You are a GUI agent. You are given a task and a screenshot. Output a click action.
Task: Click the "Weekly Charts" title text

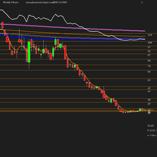click(x=11, y=2)
